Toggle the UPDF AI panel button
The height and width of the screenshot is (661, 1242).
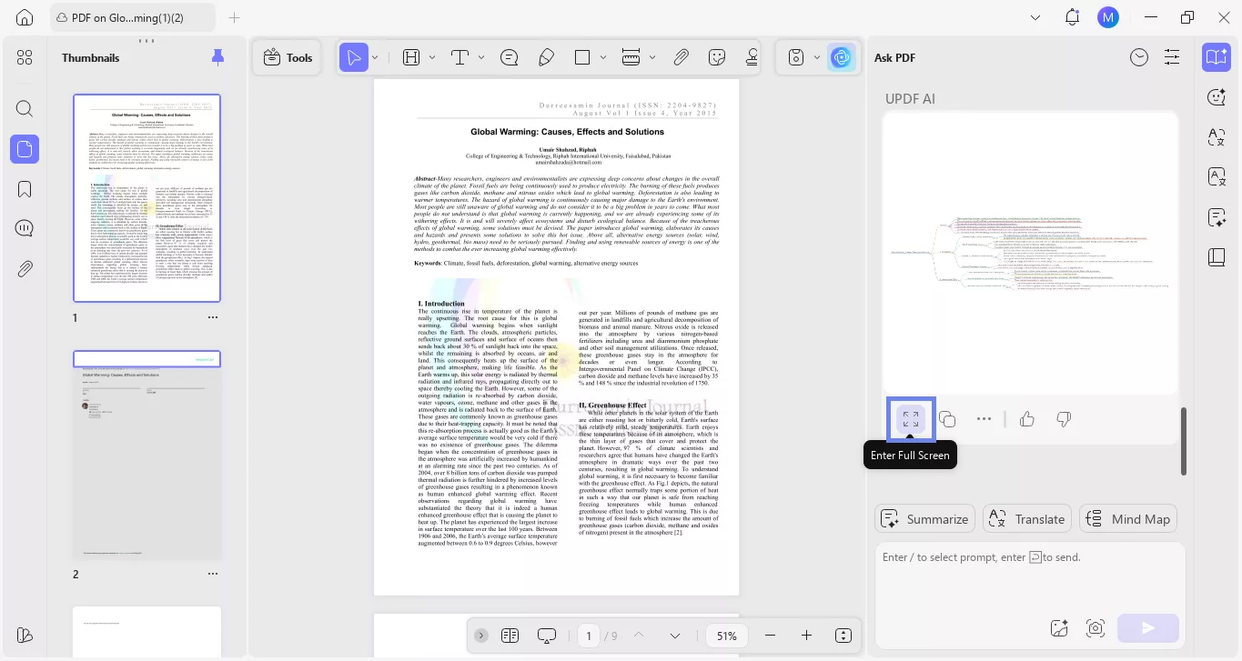[842, 57]
